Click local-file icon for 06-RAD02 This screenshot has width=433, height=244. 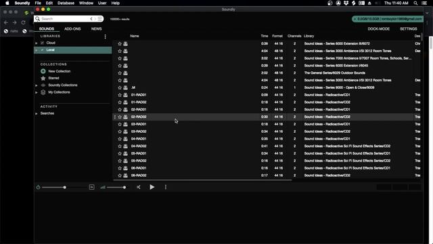[x=125, y=176]
